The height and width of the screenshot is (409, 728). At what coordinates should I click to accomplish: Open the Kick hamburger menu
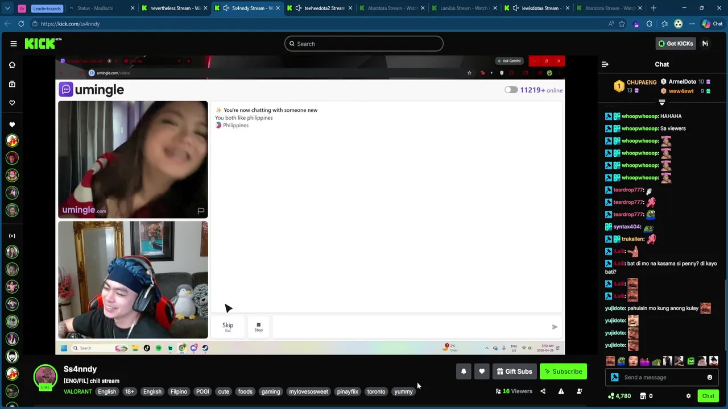(13, 44)
